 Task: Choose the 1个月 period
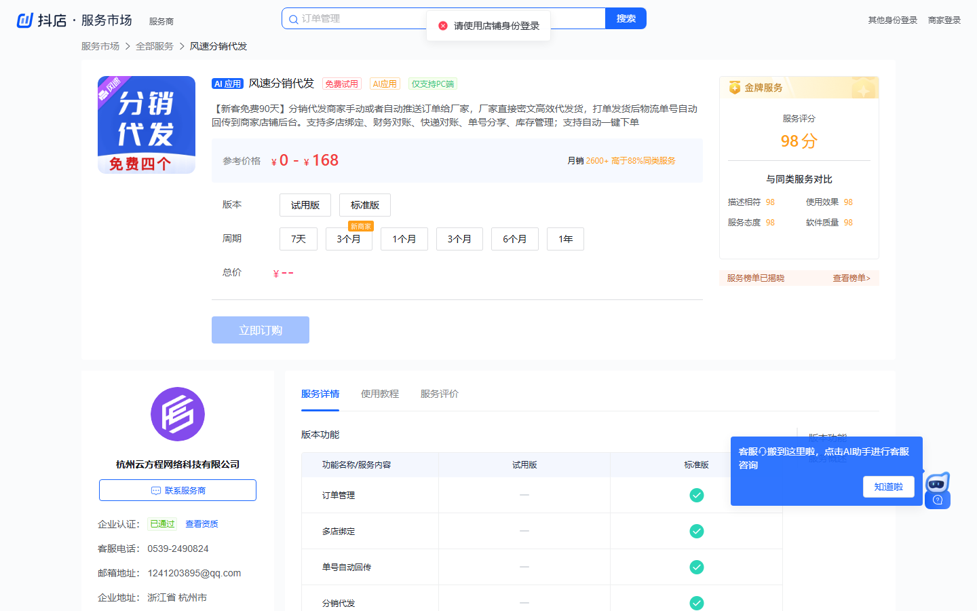pos(404,239)
